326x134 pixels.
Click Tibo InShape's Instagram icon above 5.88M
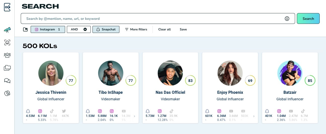pos(100,111)
